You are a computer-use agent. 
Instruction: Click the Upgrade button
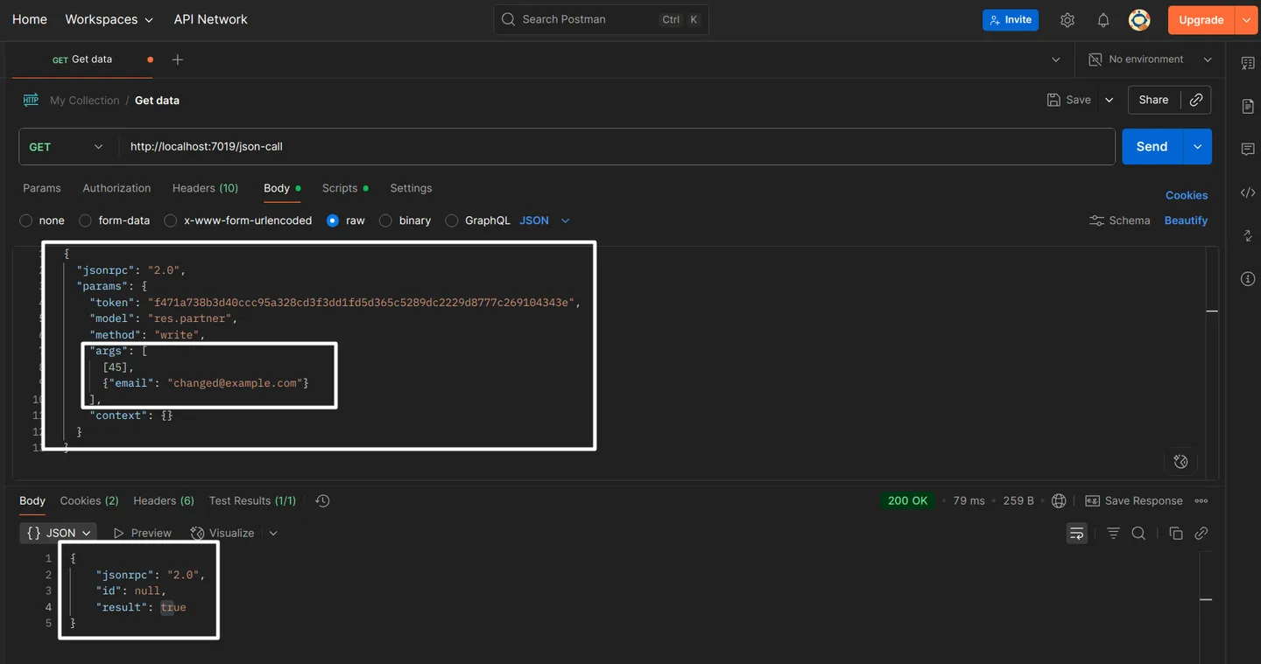coord(1201,20)
